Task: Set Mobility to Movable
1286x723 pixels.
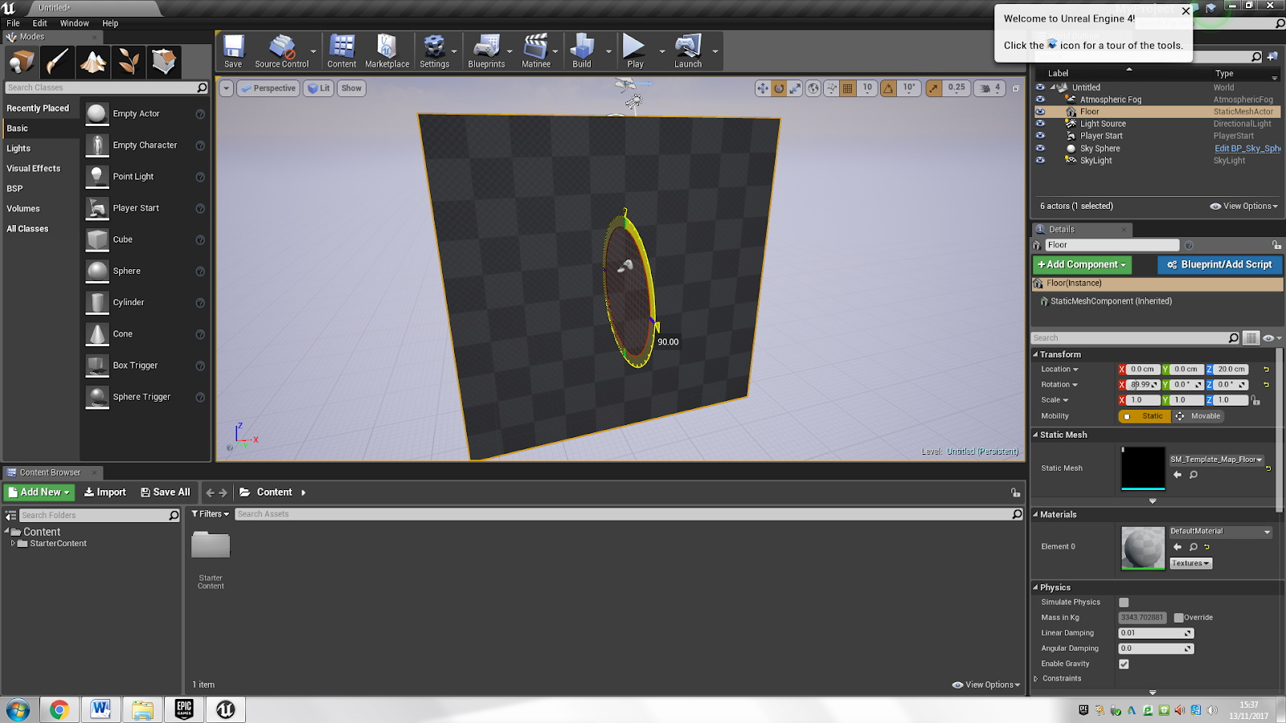Action: tap(1198, 416)
